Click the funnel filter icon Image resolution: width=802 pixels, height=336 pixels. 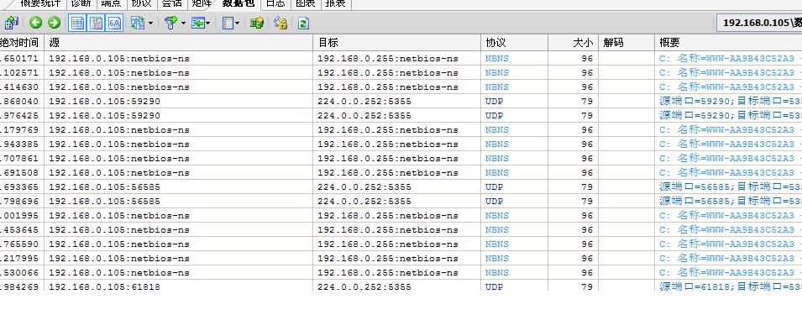[170, 23]
